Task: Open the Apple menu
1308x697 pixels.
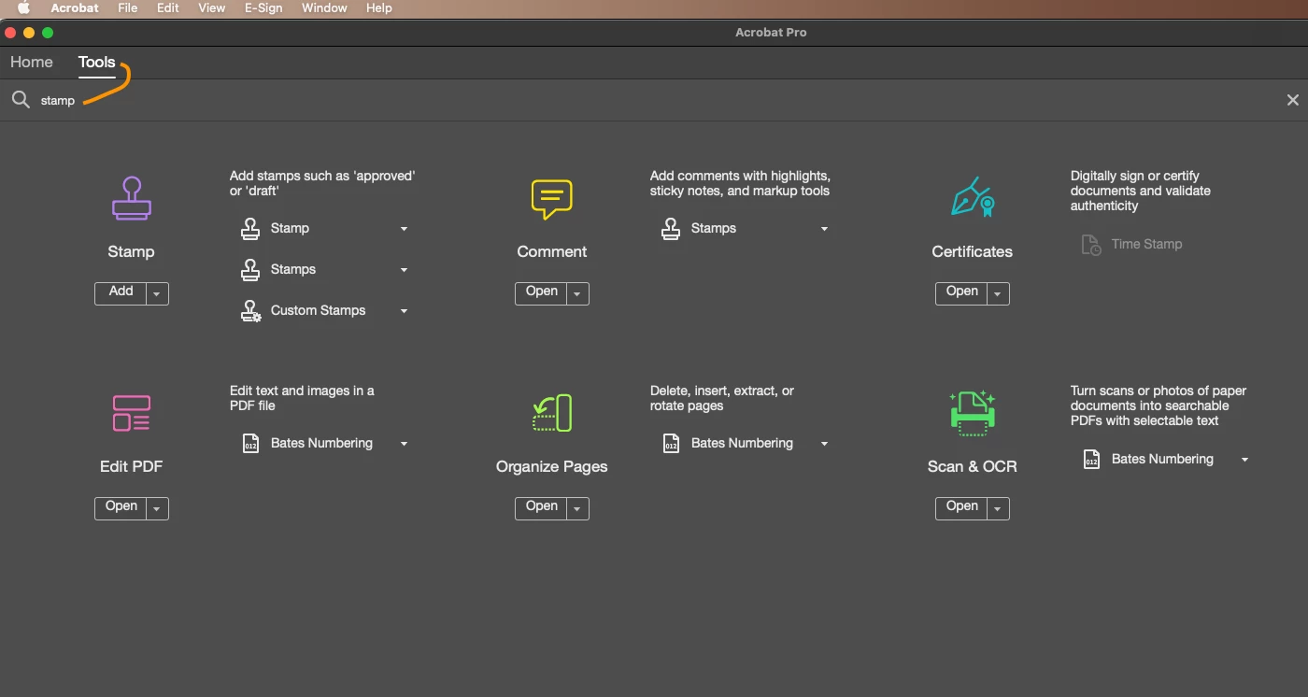Action: pos(23,7)
